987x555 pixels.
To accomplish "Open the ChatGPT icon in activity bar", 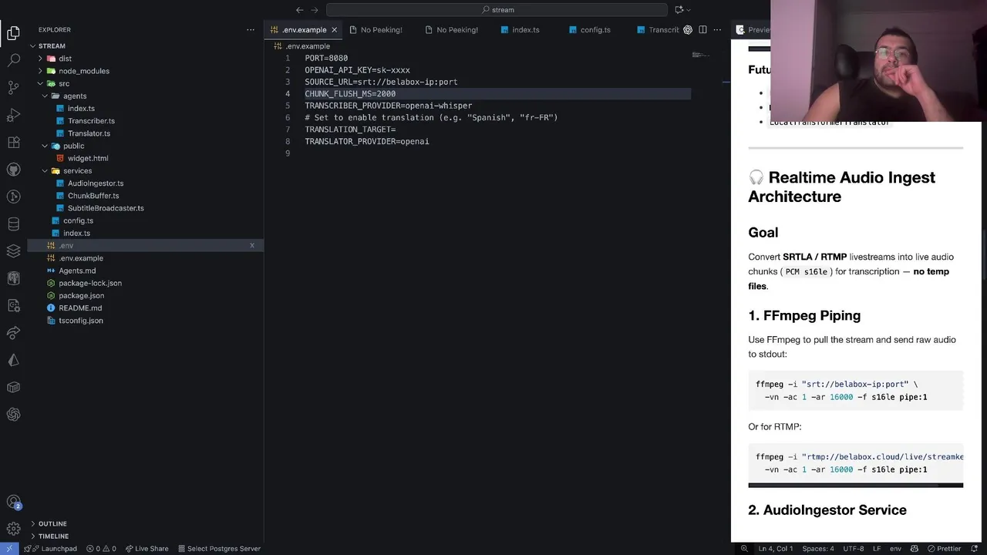I will pos(13,415).
